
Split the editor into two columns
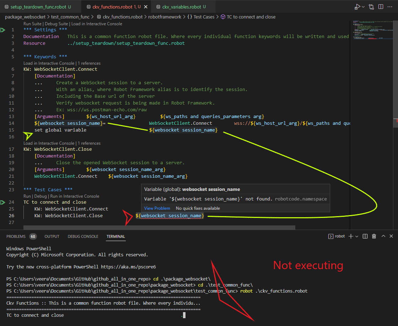(x=380, y=6)
